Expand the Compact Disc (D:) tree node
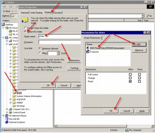 pos(7,109)
